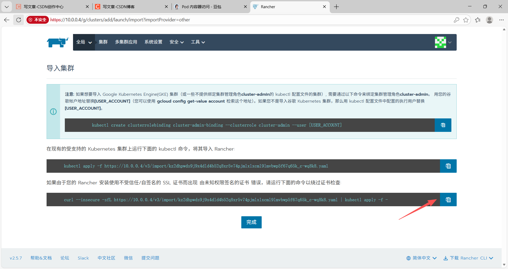Screen dimensions: 508x269
Task: Click the curl --insecure command text
Action: pos(226,200)
